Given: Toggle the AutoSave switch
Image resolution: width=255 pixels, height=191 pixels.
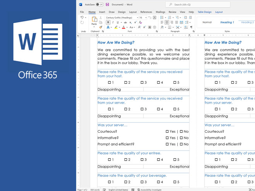Looking at the screenshot, I should tap(99, 5).
